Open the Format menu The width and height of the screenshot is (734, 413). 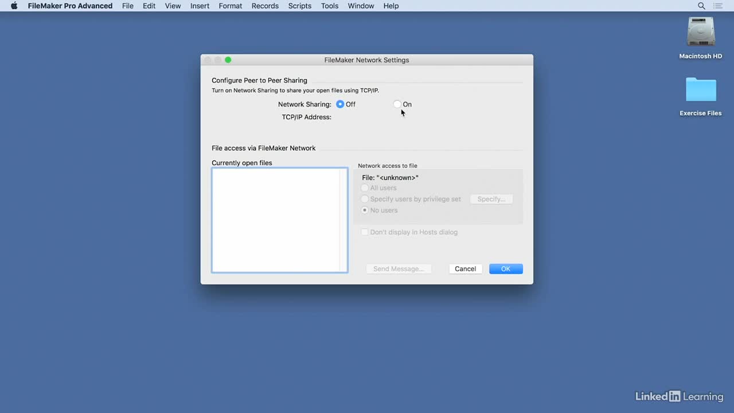(231, 6)
